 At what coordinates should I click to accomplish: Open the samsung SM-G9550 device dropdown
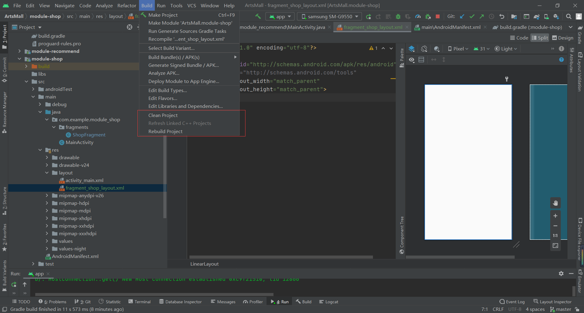pyautogui.click(x=329, y=16)
